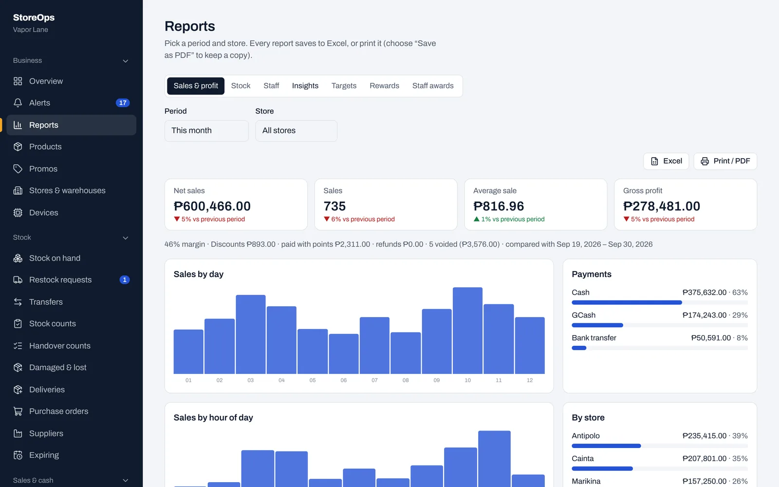Screen dimensions: 779x487
Task: Open Deliveries from the package icon
Action: pos(18,390)
